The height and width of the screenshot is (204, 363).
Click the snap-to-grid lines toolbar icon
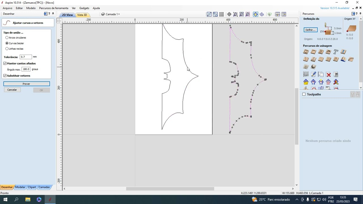(221, 14)
